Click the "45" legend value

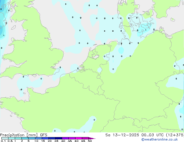point(83,141)
